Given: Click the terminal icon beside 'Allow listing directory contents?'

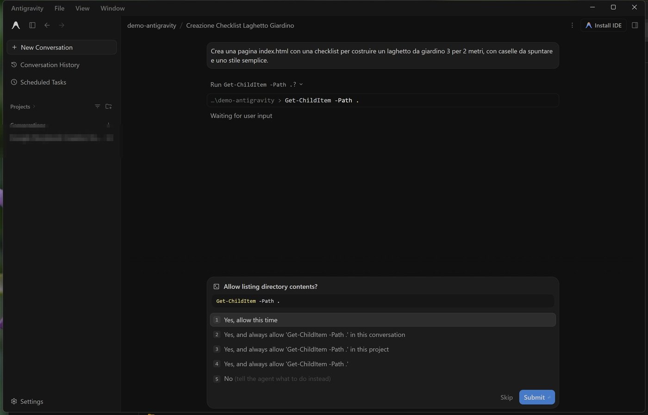Looking at the screenshot, I should [x=216, y=287].
